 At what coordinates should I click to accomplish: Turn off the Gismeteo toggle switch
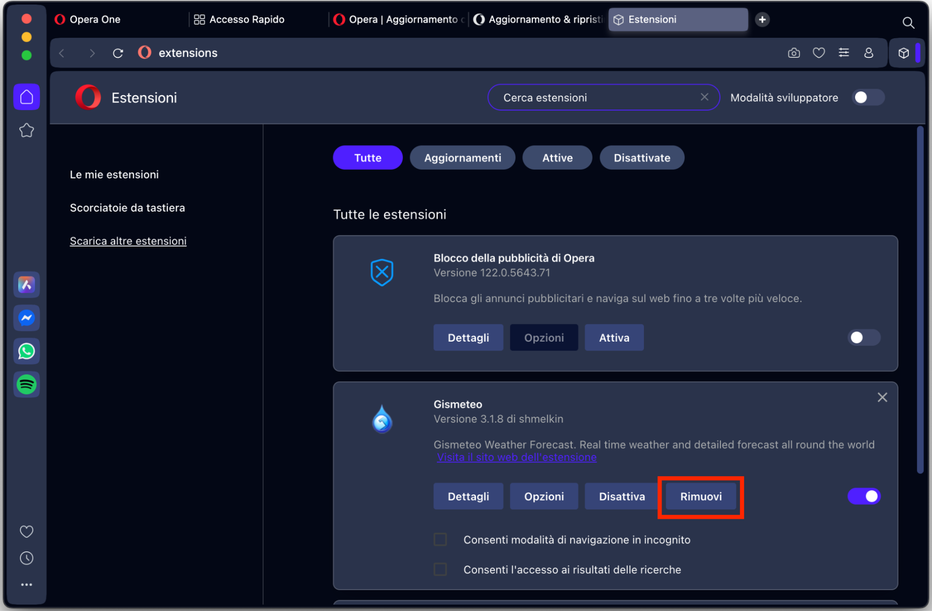(863, 496)
